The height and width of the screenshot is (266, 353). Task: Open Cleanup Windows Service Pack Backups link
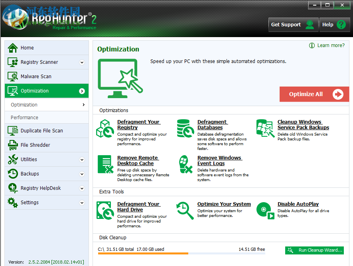tap(303, 125)
